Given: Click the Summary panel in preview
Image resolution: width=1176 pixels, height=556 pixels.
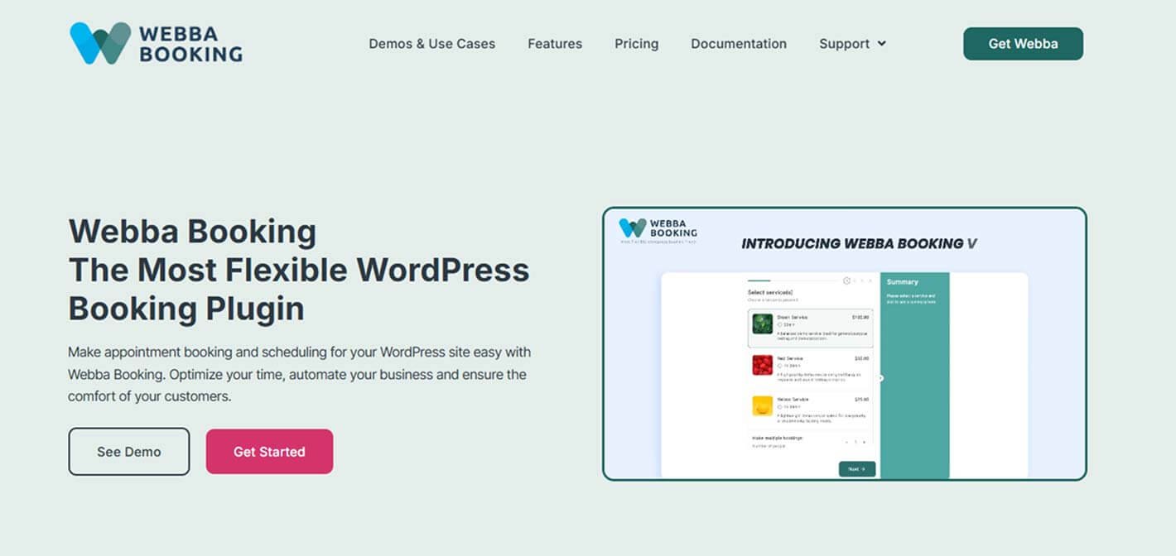Looking at the screenshot, I should click(x=914, y=372).
